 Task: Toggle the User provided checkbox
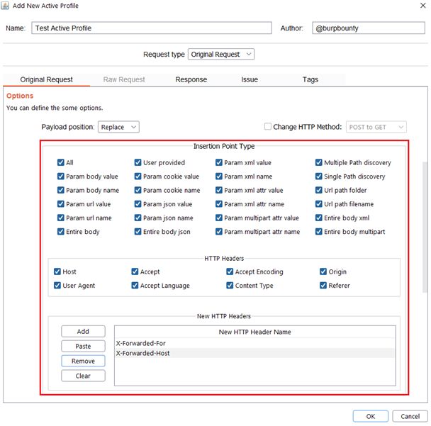point(138,162)
